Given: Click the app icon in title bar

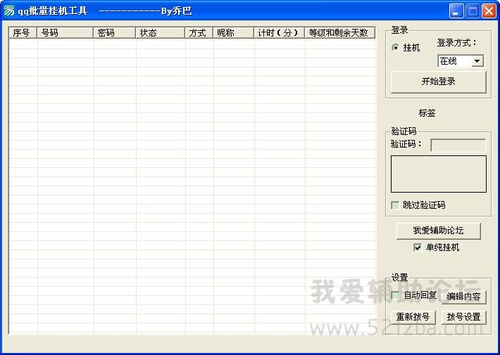Looking at the screenshot, I should (8, 11).
